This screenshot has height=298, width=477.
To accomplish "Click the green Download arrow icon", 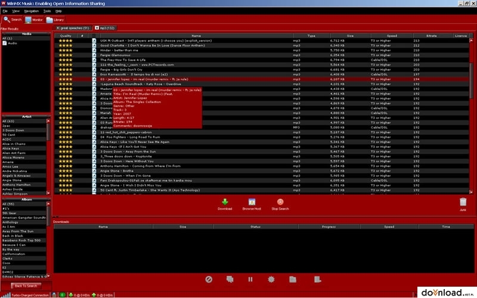I will pos(225,202).
